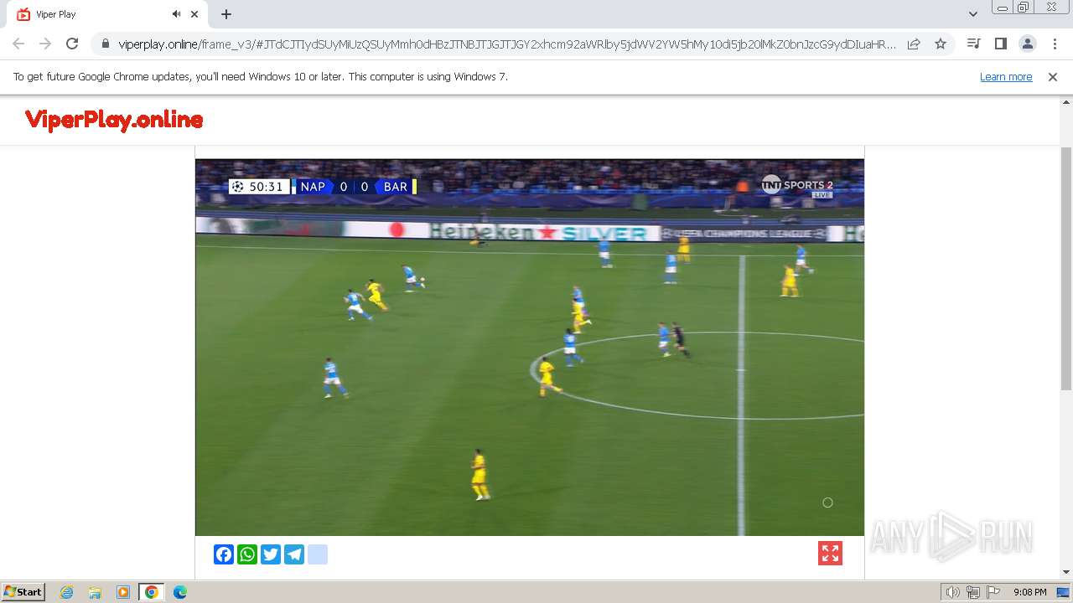The image size is (1073, 603).
Task: Share stream on Twitter
Action: point(271,554)
